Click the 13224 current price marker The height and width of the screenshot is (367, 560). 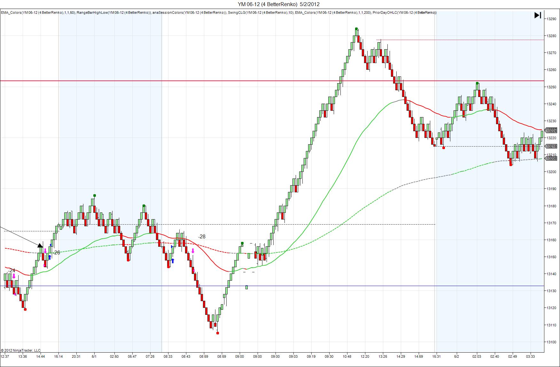click(x=551, y=131)
